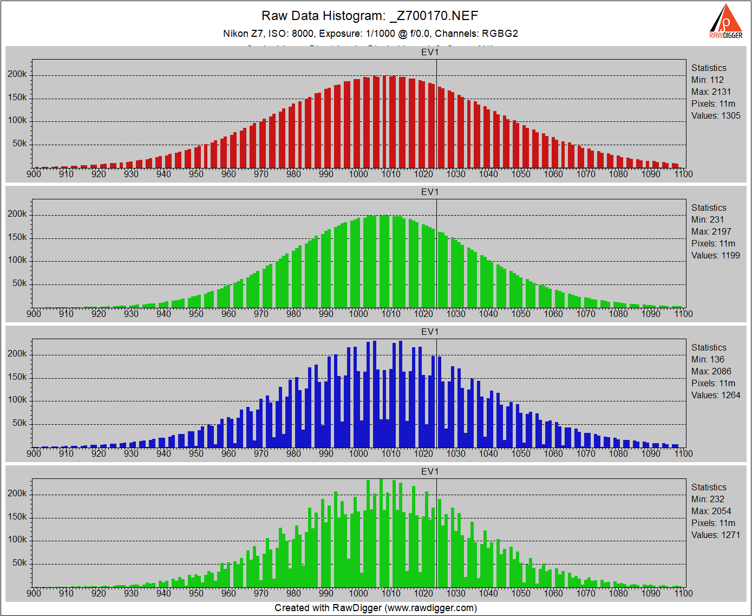The height and width of the screenshot is (616, 752).
Task: Select the red channel 'Min: 112' statistic
Action: 708,80
